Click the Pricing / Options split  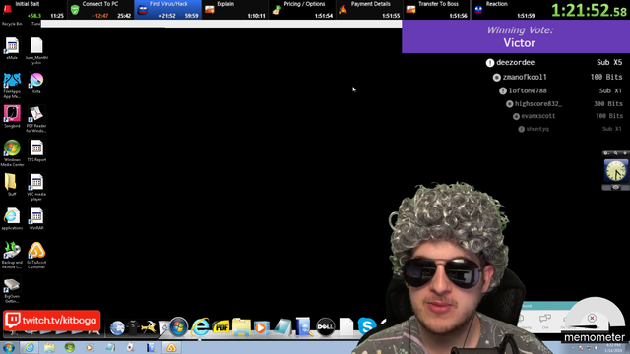coord(302,10)
